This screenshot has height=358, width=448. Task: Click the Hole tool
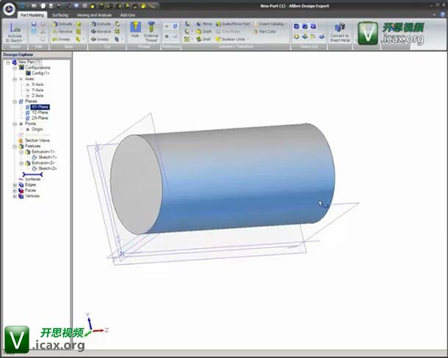tap(135, 30)
